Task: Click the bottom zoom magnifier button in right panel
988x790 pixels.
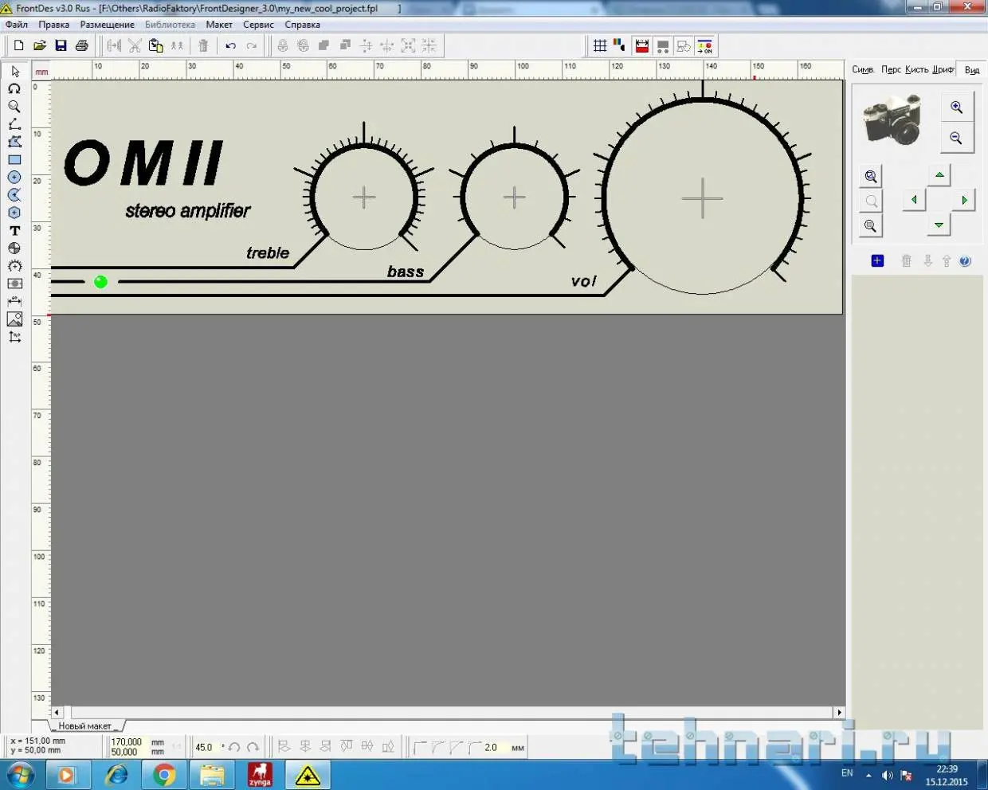Action: [871, 226]
